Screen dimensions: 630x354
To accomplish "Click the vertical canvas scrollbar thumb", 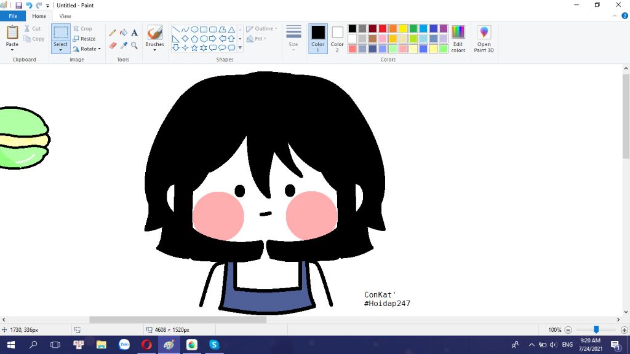I will click(626, 116).
